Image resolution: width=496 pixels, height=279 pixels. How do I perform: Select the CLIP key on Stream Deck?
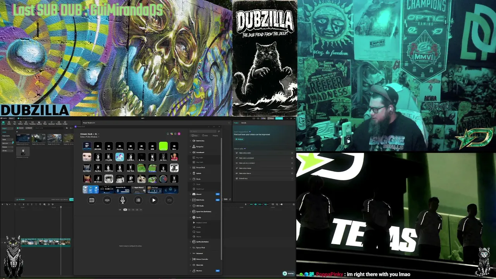174,179
